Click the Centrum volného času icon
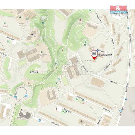The image size is (135, 135). [33, 35]
